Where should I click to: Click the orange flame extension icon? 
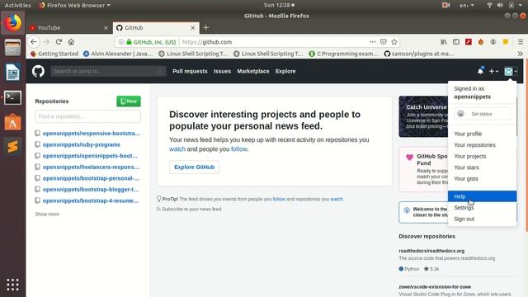tap(481, 42)
